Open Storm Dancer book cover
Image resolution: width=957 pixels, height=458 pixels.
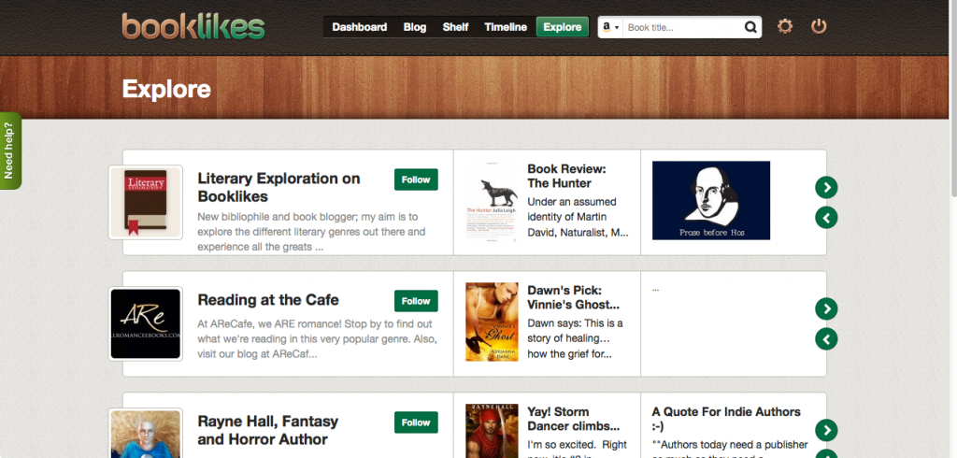[492, 431]
